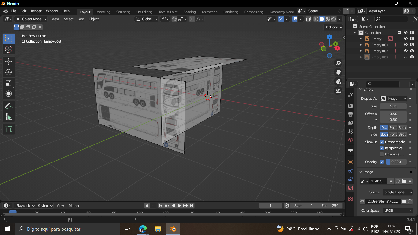The height and width of the screenshot is (235, 418).
Task: Open the Source Single Image dropdown
Action: point(398,192)
